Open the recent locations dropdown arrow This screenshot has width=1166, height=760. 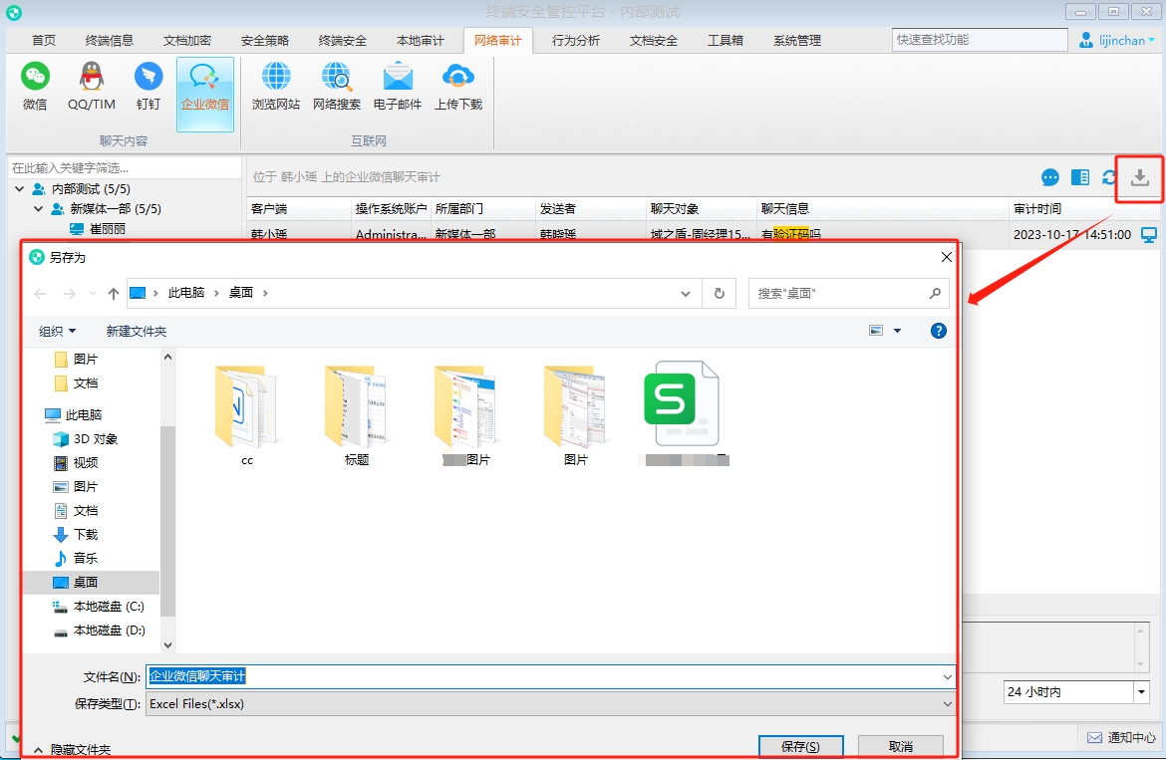pos(93,294)
